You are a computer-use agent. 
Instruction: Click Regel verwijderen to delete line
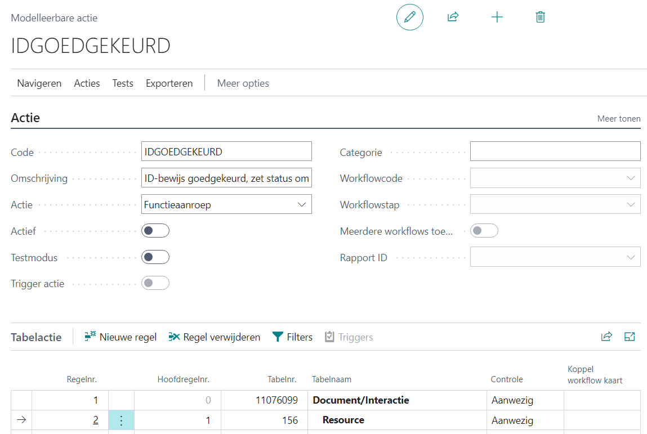214,337
